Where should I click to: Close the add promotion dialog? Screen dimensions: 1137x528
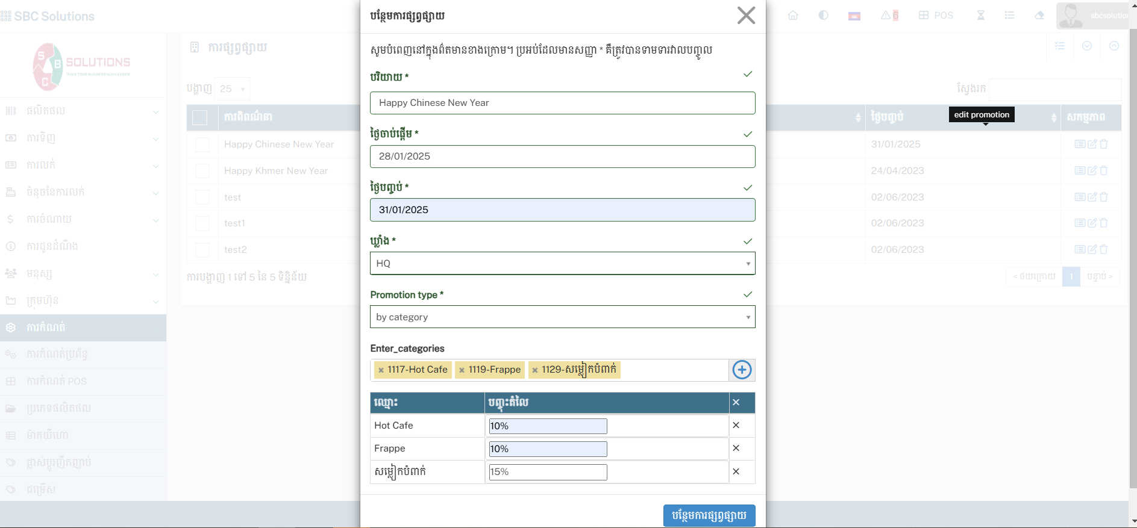tap(746, 16)
